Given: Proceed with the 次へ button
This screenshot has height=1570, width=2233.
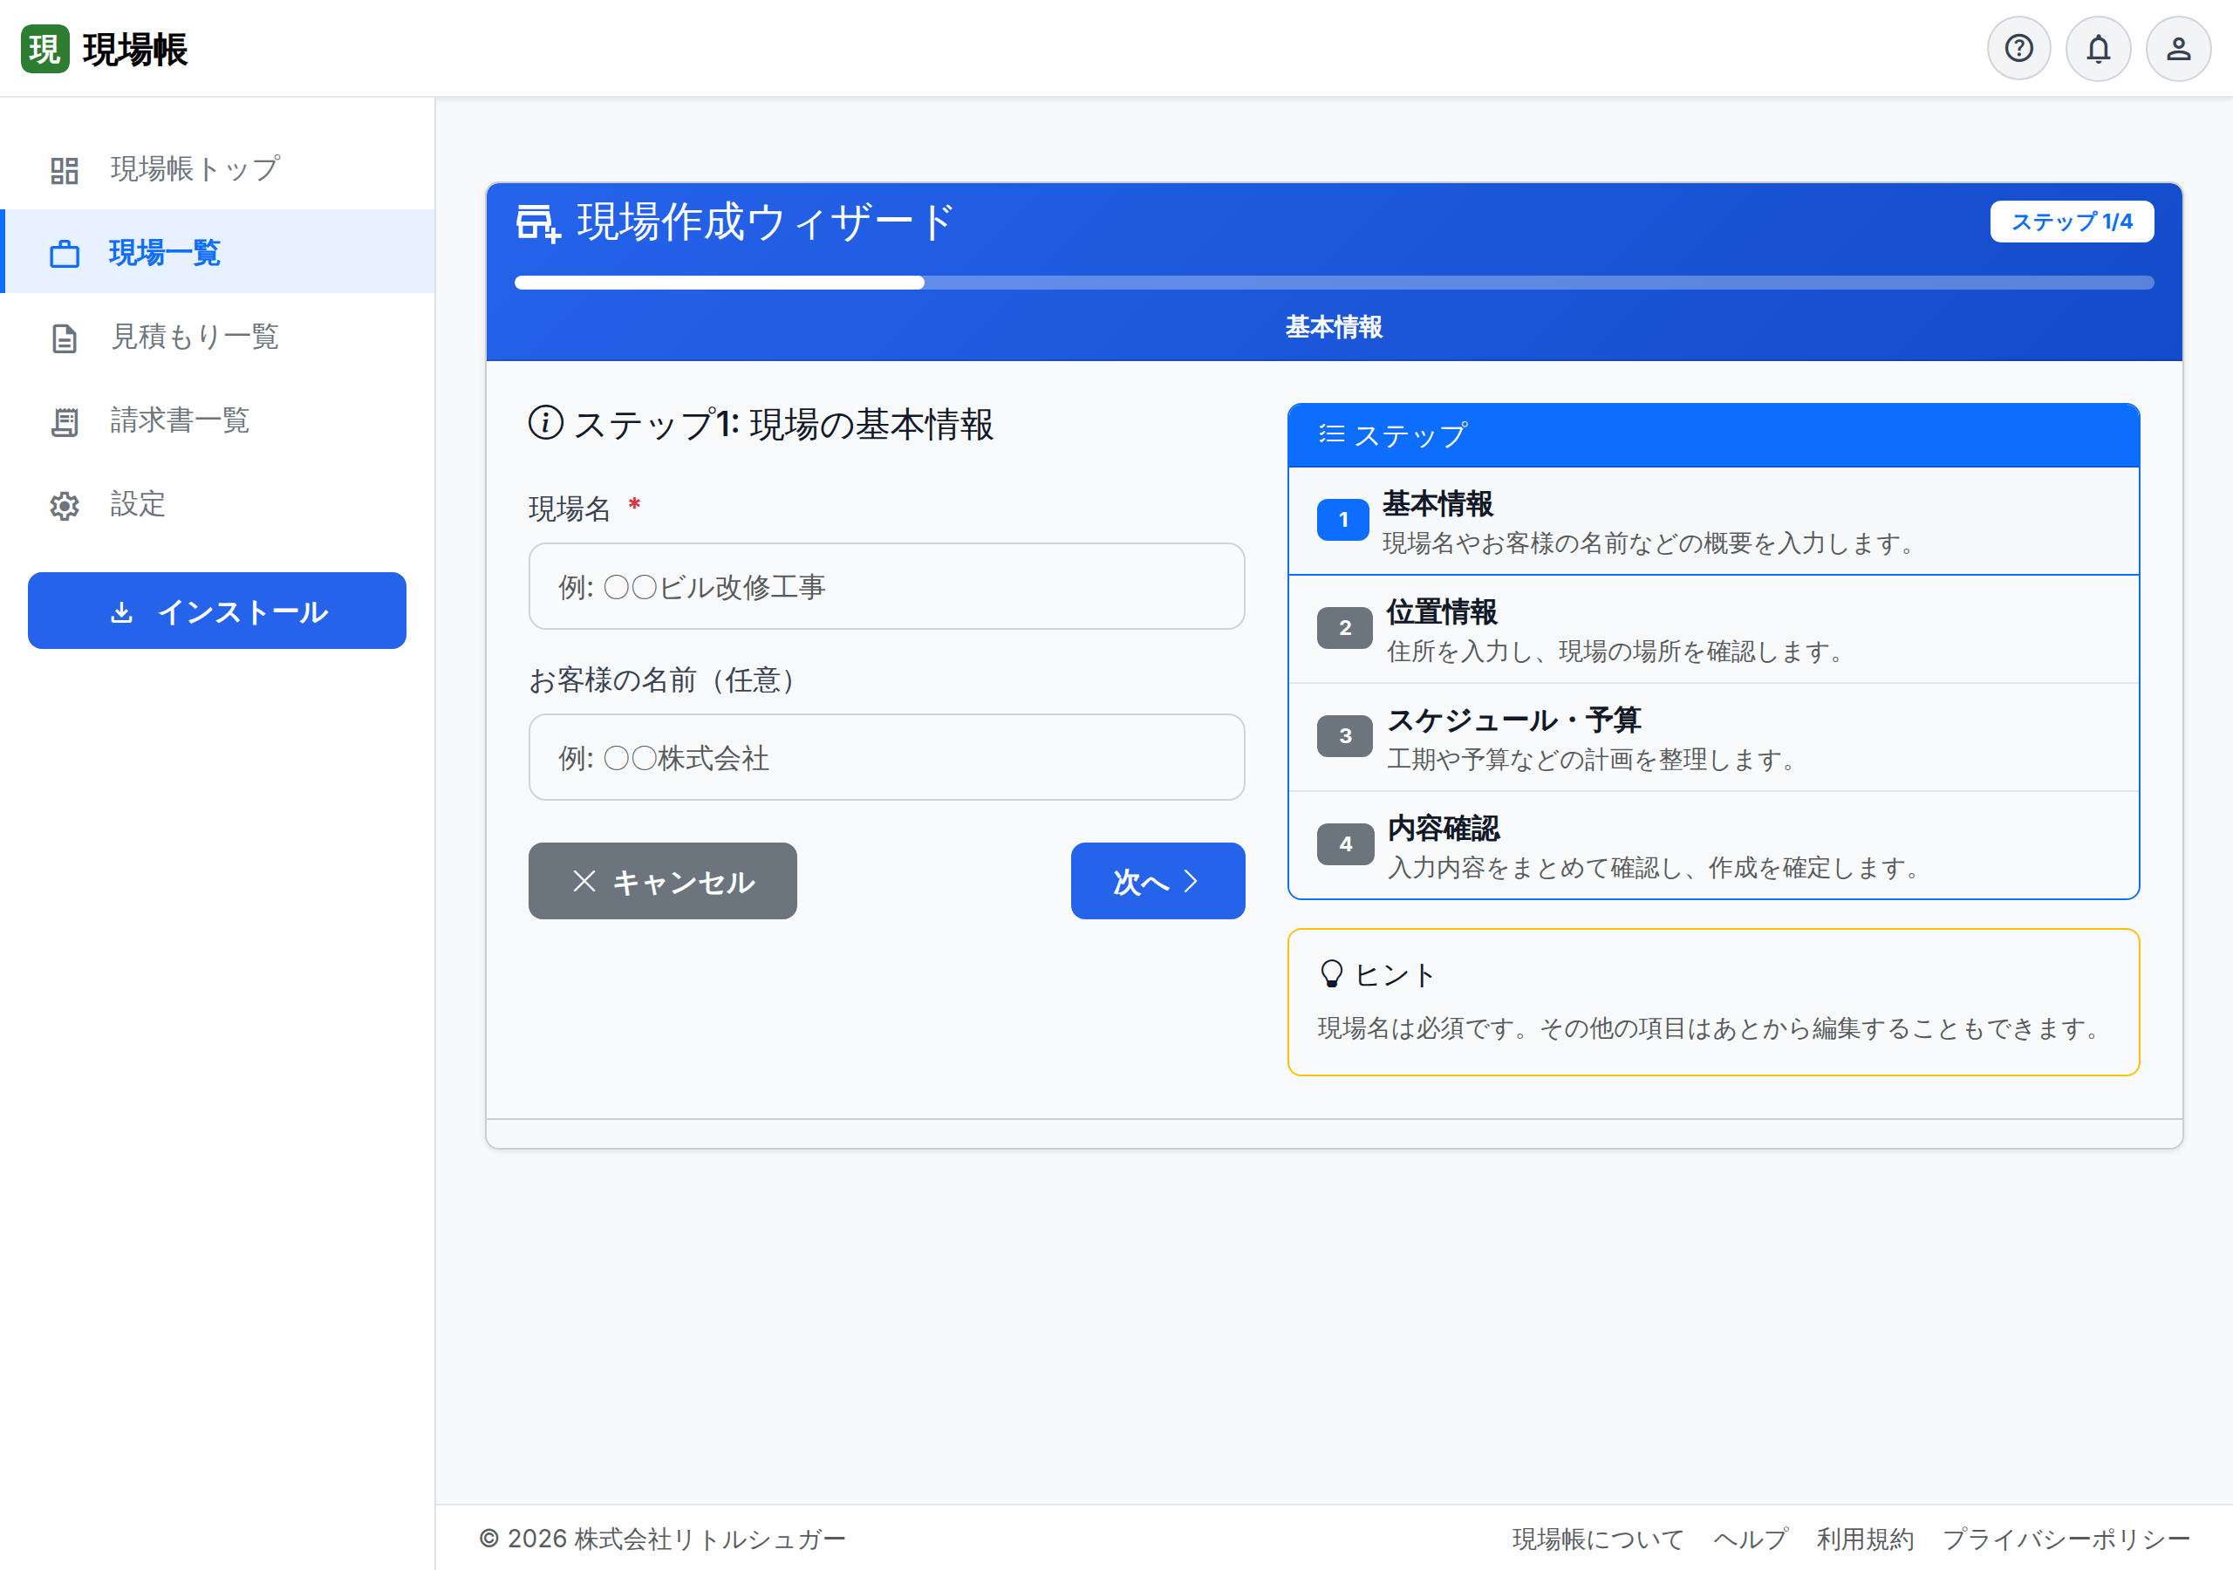Looking at the screenshot, I should pyautogui.click(x=1157, y=881).
